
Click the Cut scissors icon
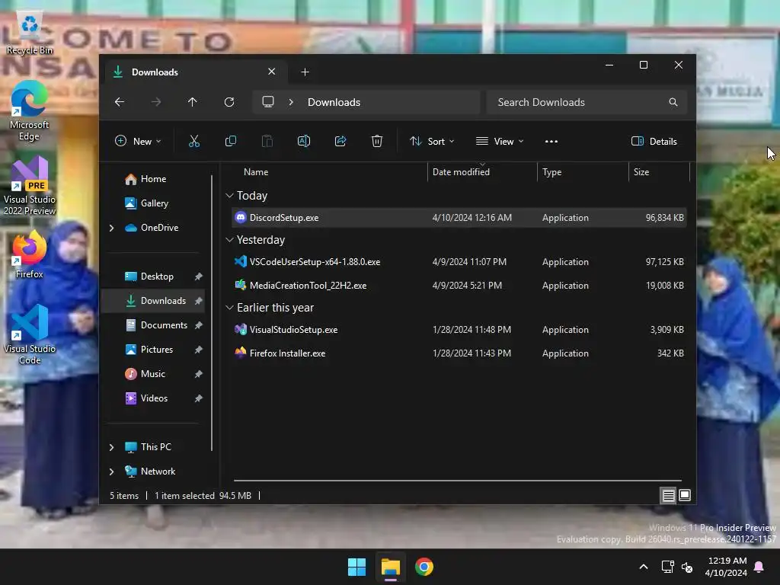pyautogui.click(x=194, y=141)
